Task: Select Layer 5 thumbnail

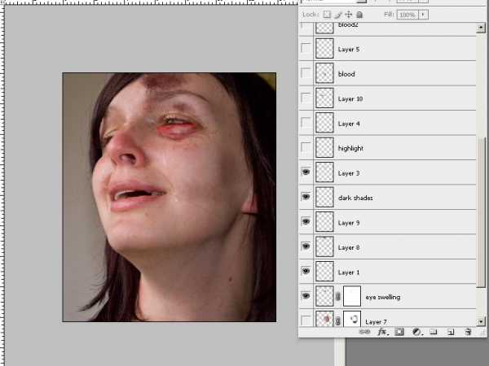Action: (x=324, y=48)
